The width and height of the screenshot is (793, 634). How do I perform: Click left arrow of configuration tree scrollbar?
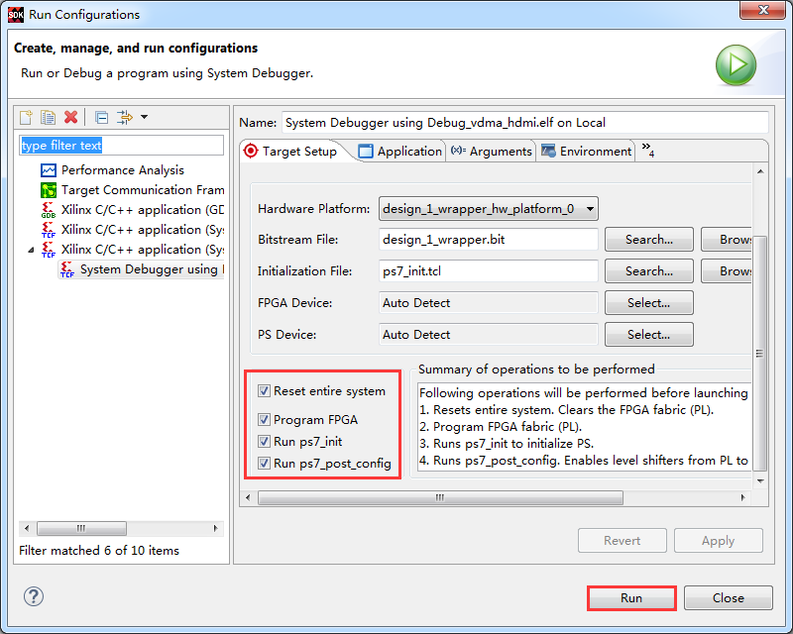pos(27,529)
